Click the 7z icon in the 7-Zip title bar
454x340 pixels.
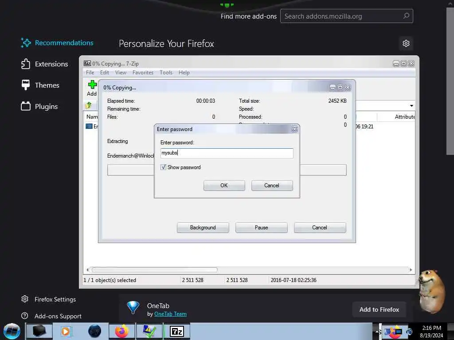tap(87, 63)
